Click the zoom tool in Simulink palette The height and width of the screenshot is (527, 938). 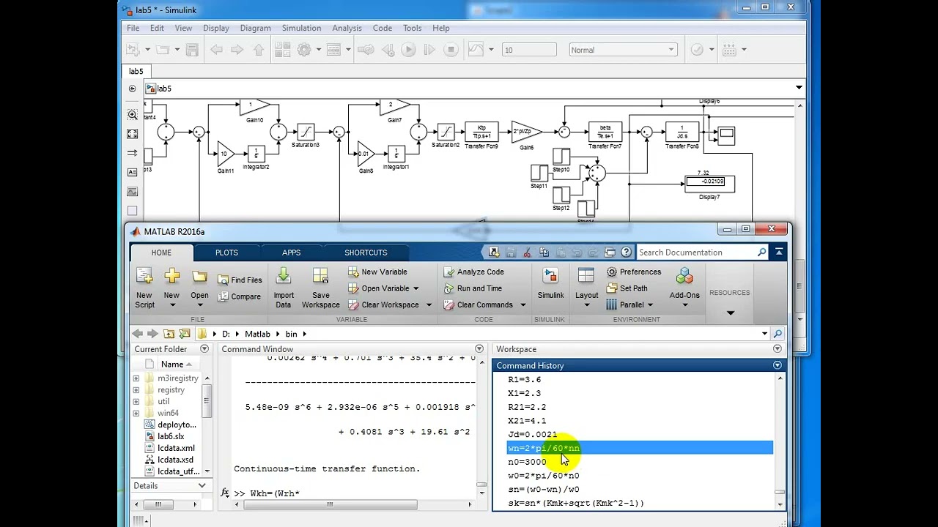[x=132, y=115]
